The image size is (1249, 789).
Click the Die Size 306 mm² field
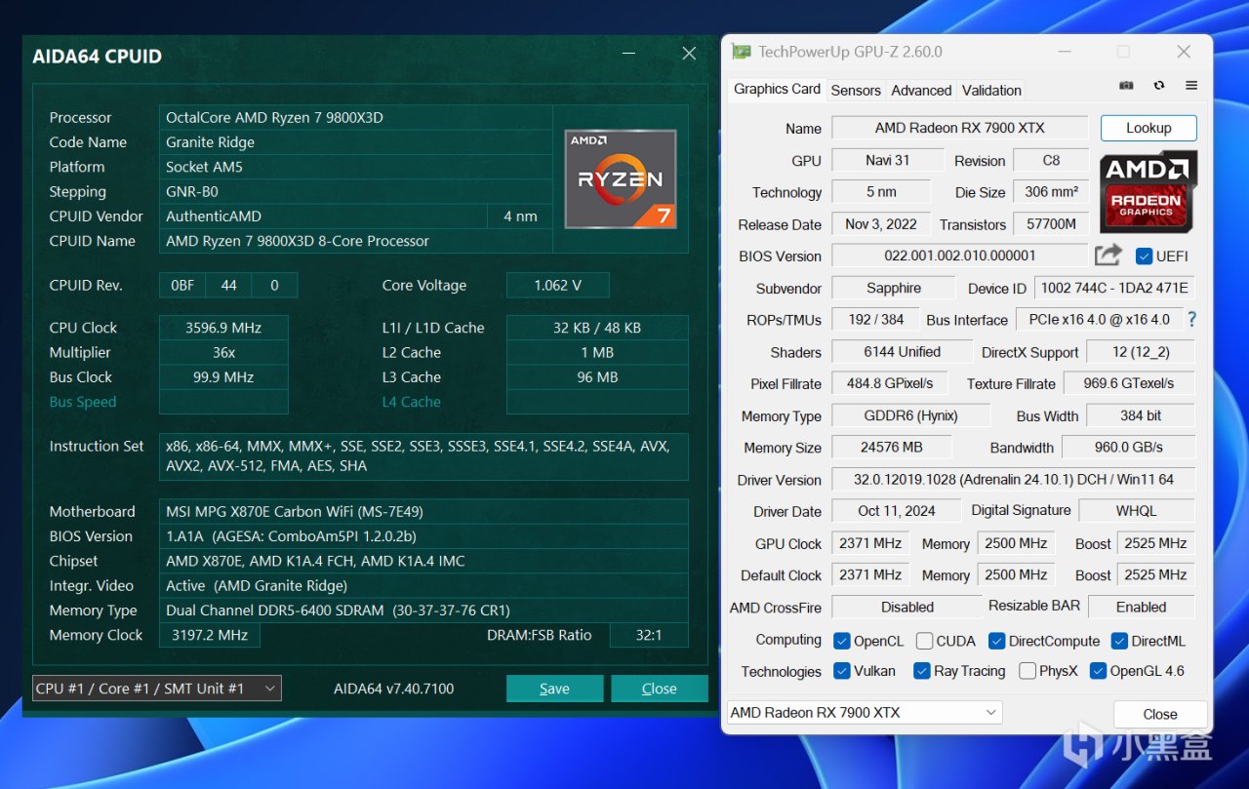[1052, 192]
